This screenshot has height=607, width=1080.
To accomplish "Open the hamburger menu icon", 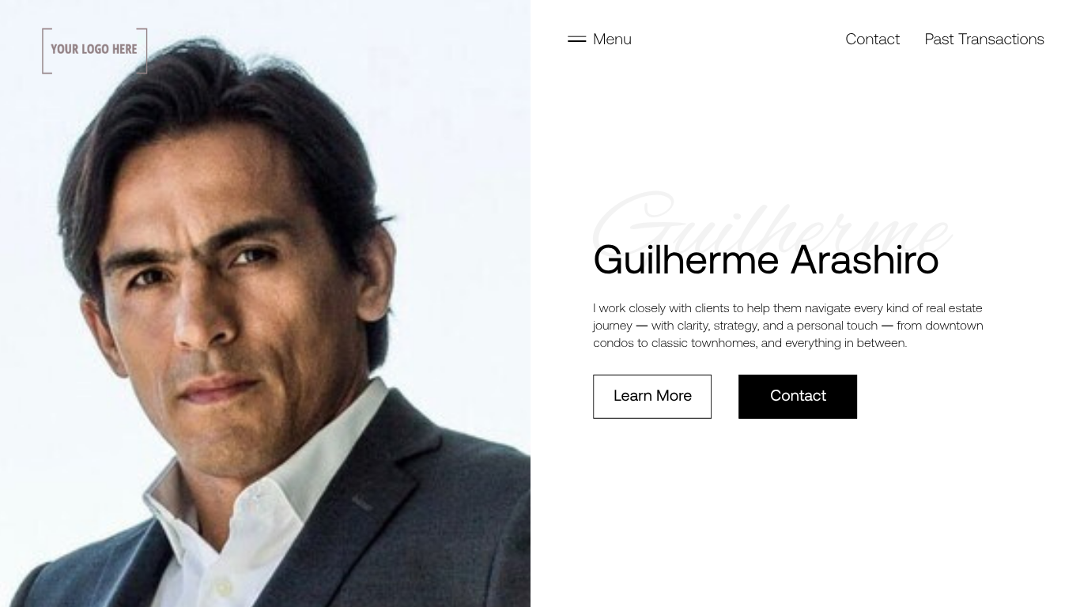I will point(576,39).
